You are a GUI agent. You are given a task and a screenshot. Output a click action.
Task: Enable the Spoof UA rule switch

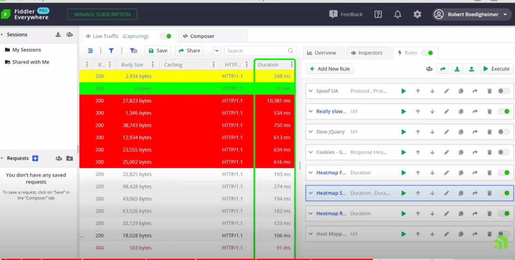click(x=504, y=91)
